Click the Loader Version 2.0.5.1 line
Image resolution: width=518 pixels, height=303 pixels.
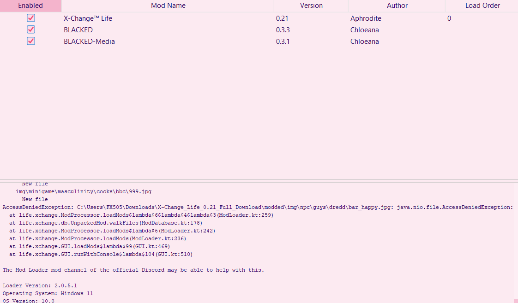40,286
